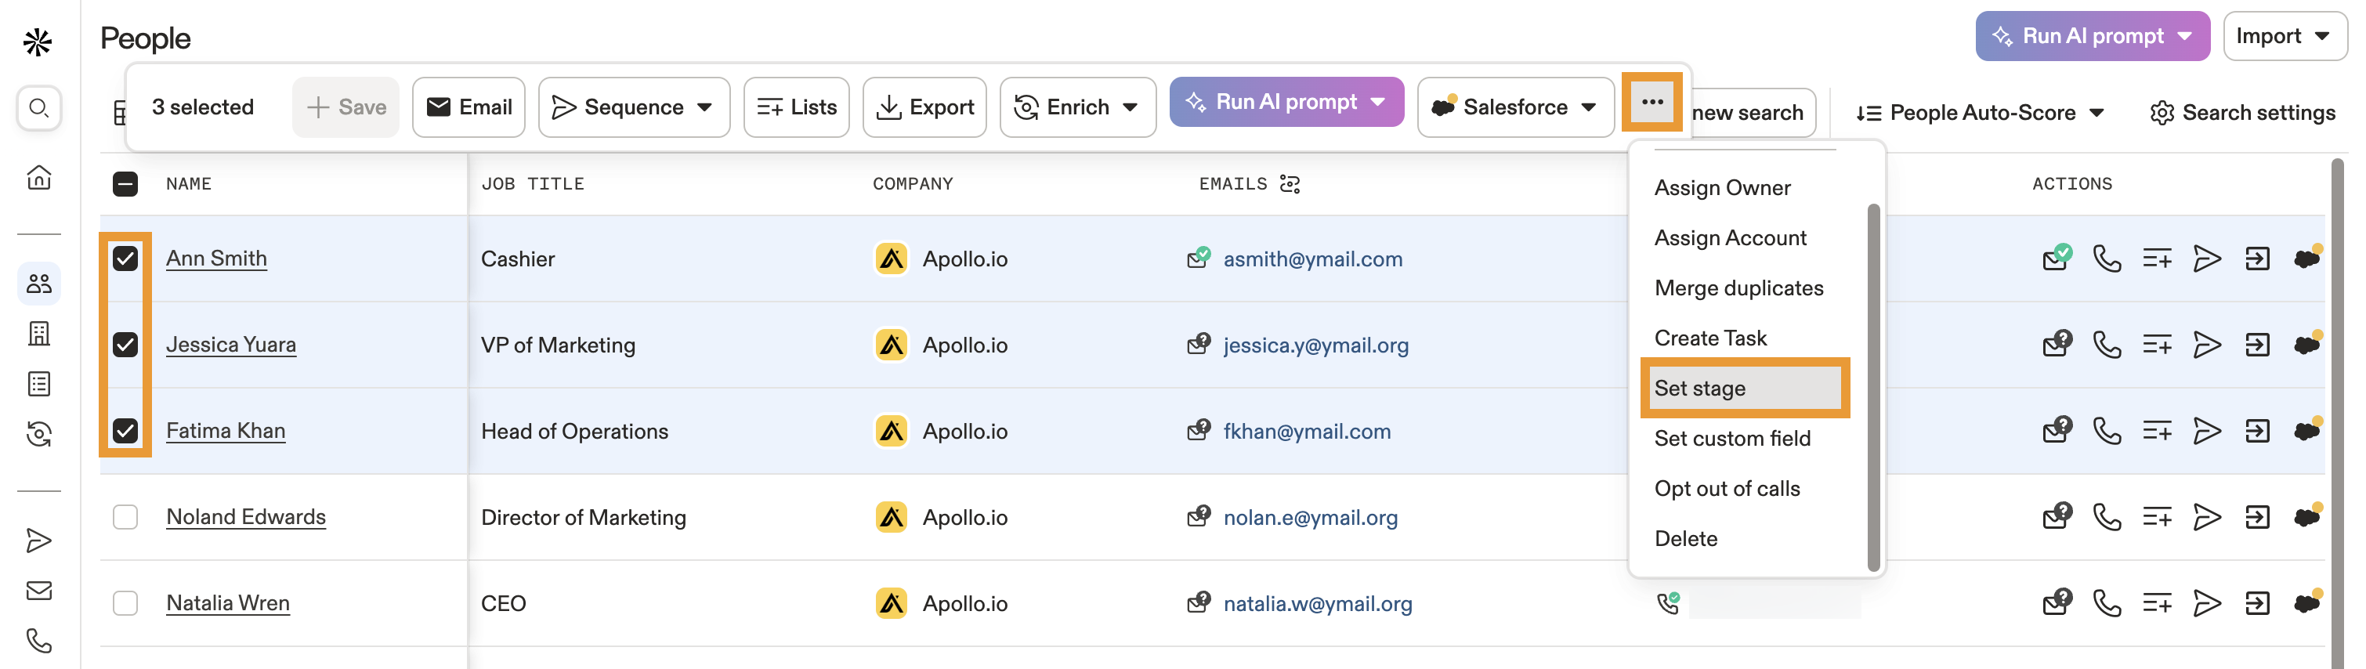Toggle the select-all header checkbox
The image size is (2366, 669).
[125, 184]
